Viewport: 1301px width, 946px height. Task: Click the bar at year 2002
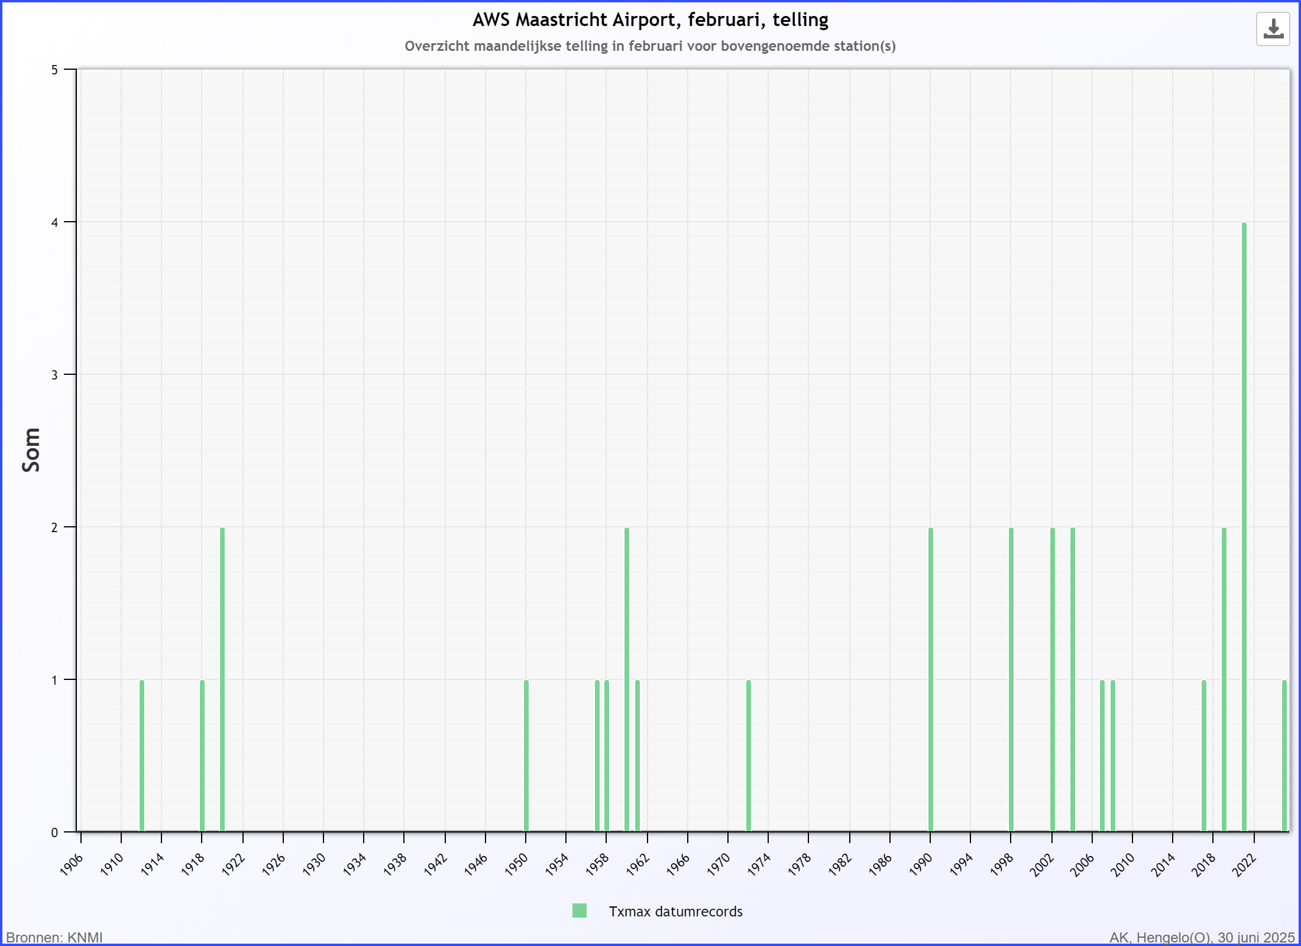[x=1053, y=680]
